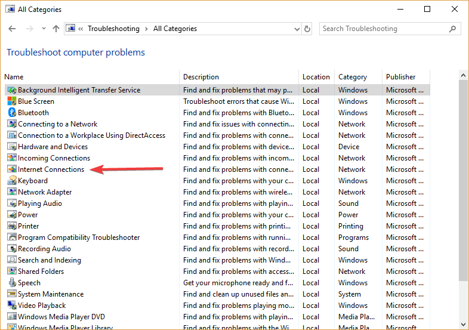This screenshot has height=330, width=469.
Task: Sort by the Category column header
Action: (359, 77)
